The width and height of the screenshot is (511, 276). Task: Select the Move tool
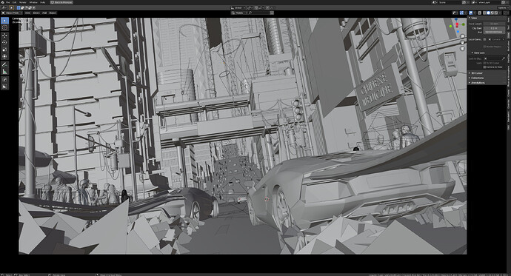pyautogui.click(x=4, y=36)
